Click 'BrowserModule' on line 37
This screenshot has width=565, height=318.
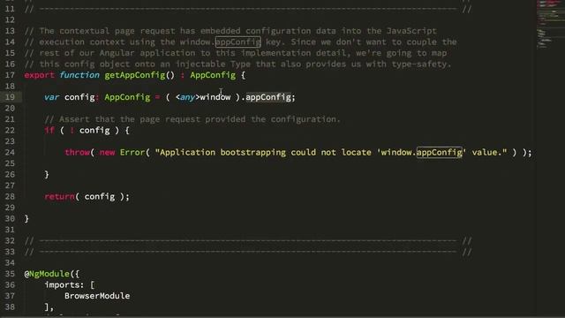click(x=97, y=296)
